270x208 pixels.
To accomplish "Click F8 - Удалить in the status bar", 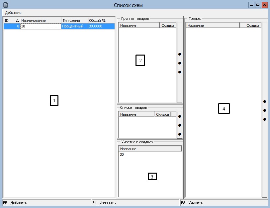I will tap(192, 203).
